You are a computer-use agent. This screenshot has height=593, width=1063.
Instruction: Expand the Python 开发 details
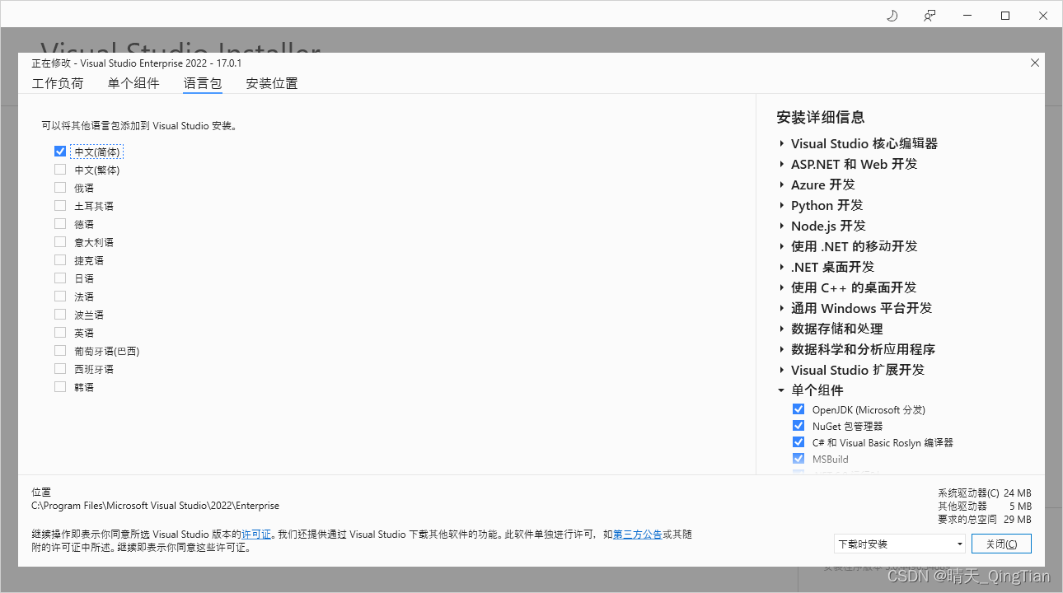point(781,205)
